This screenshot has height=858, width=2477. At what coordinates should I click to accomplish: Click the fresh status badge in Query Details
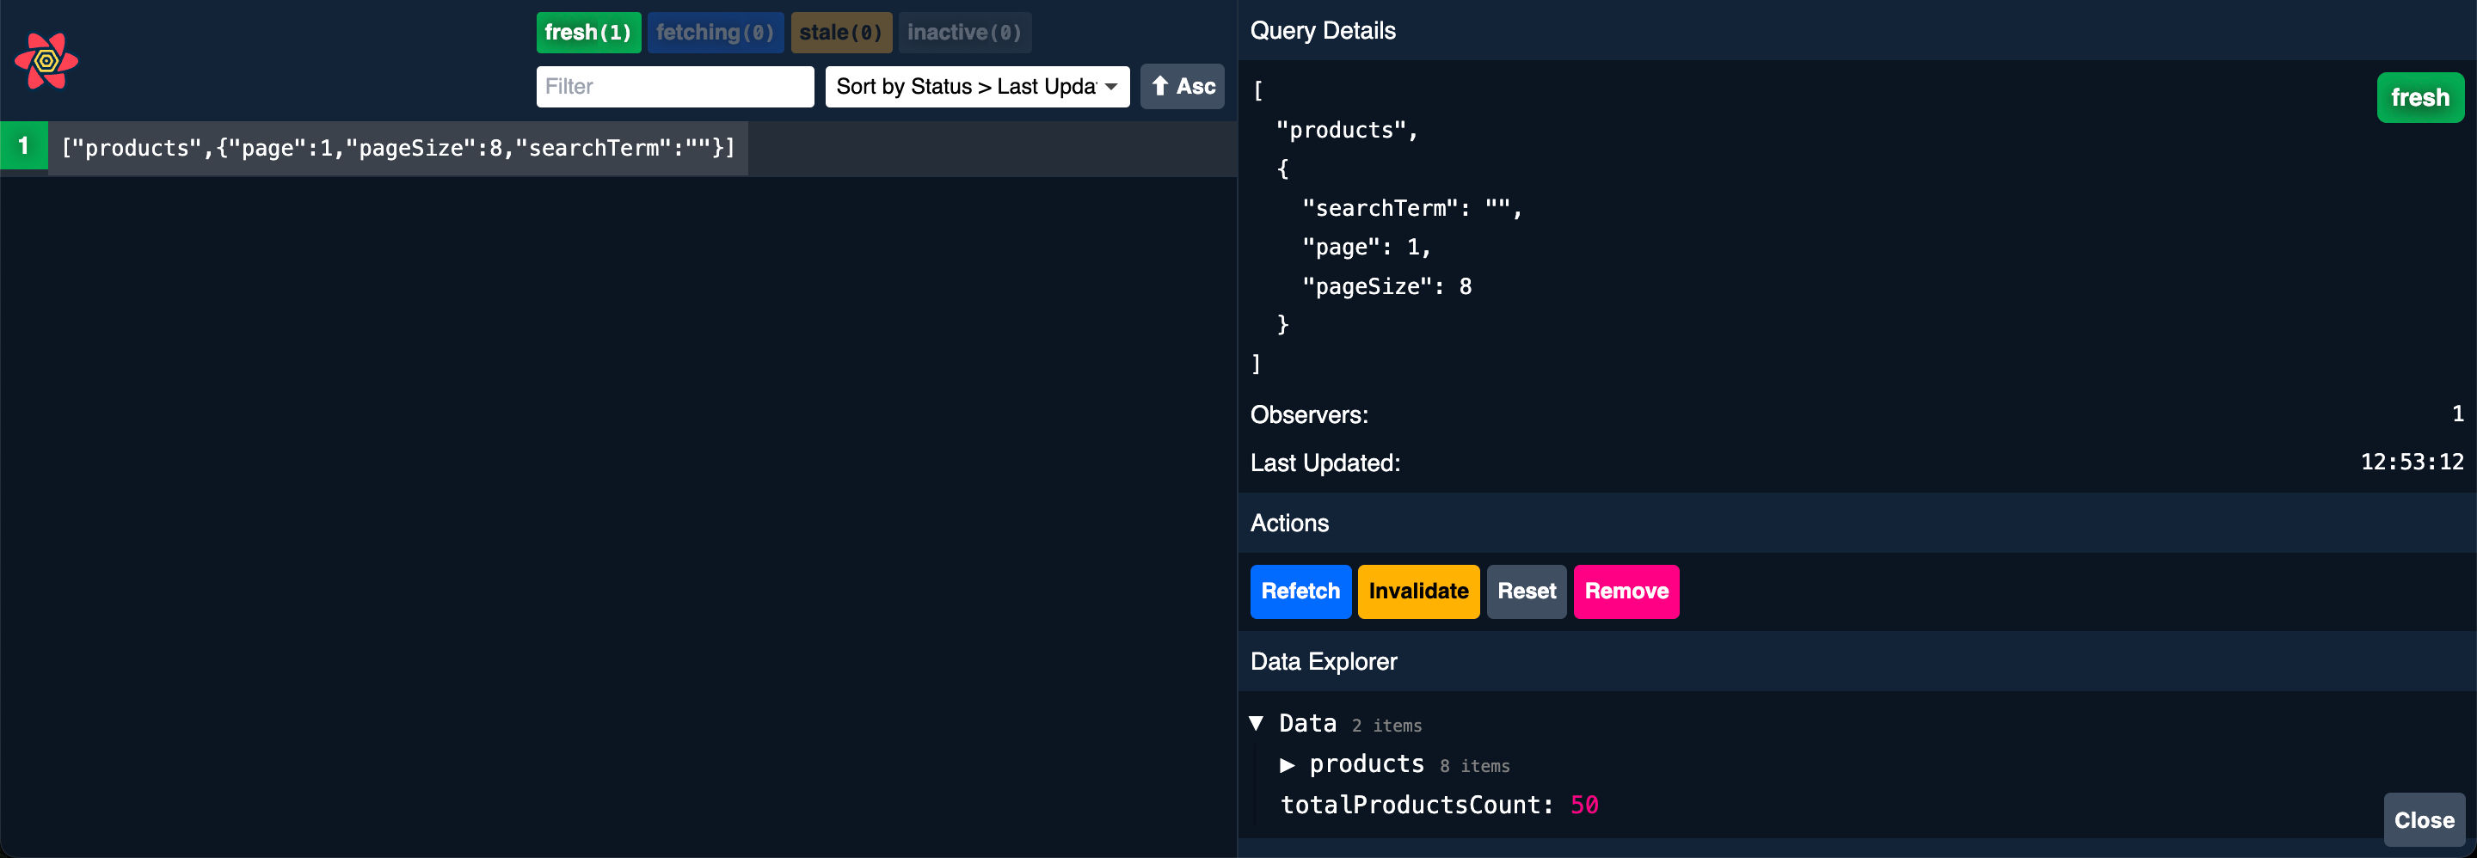(x=2419, y=98)
